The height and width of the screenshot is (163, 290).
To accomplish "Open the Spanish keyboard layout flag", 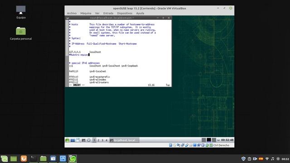I will 261,159.
